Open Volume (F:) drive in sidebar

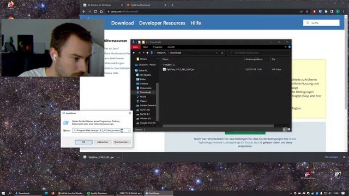coord(146,119)
